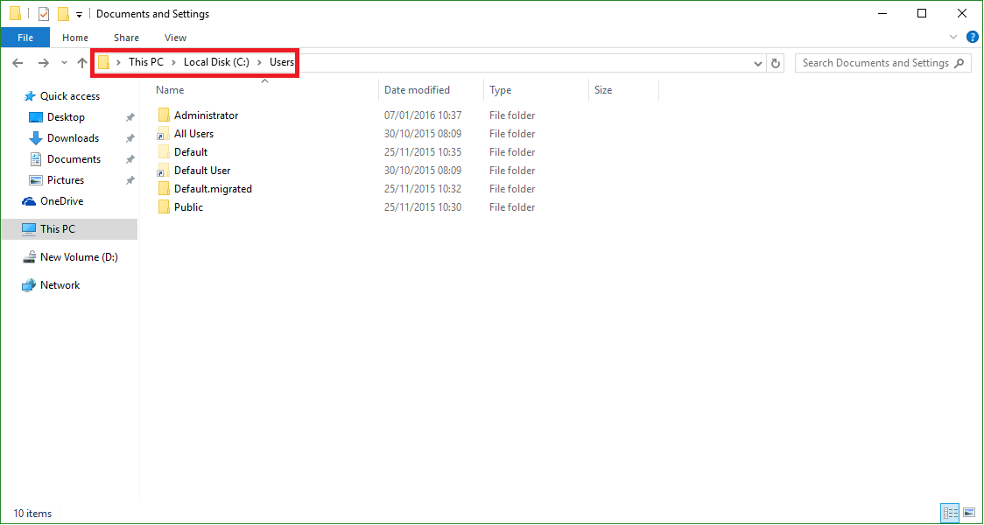
Task: Switch to large thumbnails view in status bar
Action: pyautogui.click(x=969, y=513)
